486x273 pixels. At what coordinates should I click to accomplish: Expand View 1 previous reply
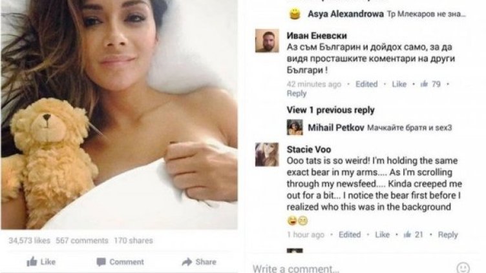(330, 110)
